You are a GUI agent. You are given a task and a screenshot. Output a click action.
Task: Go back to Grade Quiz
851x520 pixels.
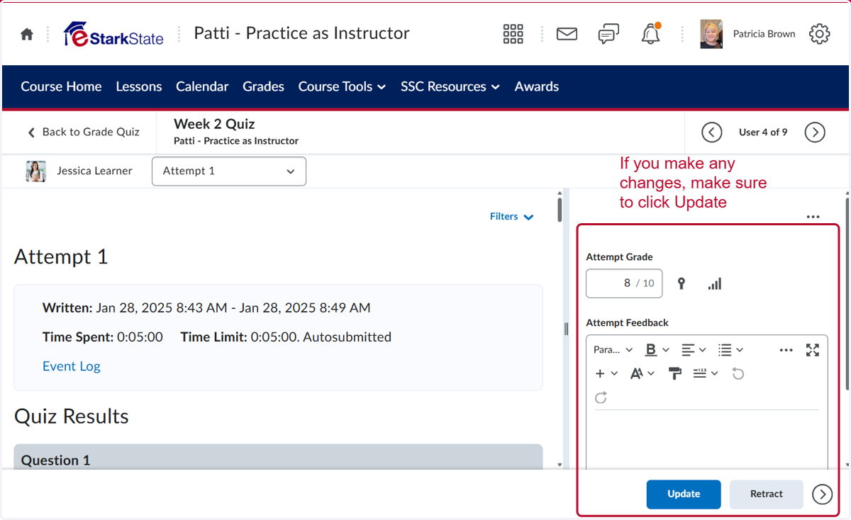pyautogui.click(x=84, y=132)
